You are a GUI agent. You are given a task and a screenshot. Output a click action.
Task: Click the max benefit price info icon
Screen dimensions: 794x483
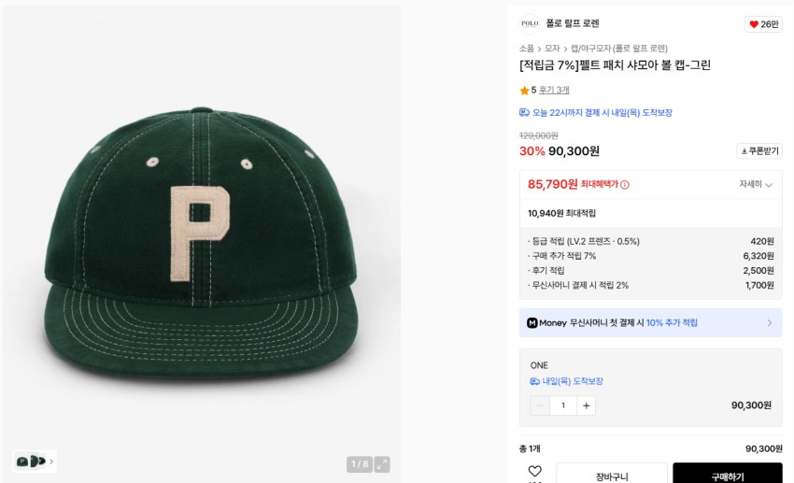[625, 185]
